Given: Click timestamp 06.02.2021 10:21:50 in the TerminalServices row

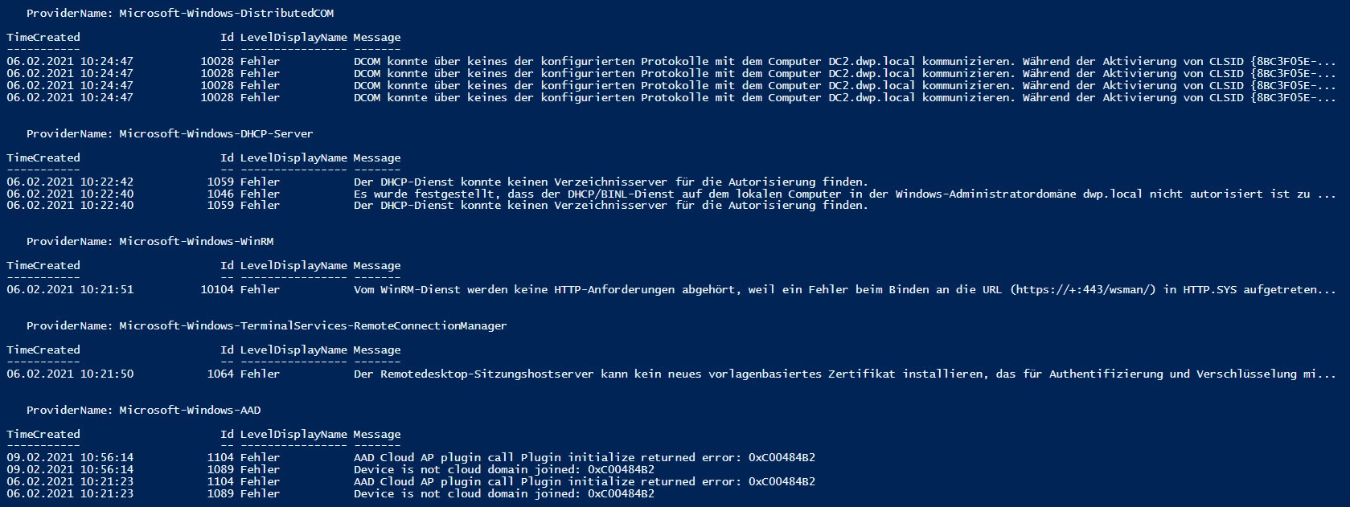Looking at the screenshot, I should click(x=70, y=374).
